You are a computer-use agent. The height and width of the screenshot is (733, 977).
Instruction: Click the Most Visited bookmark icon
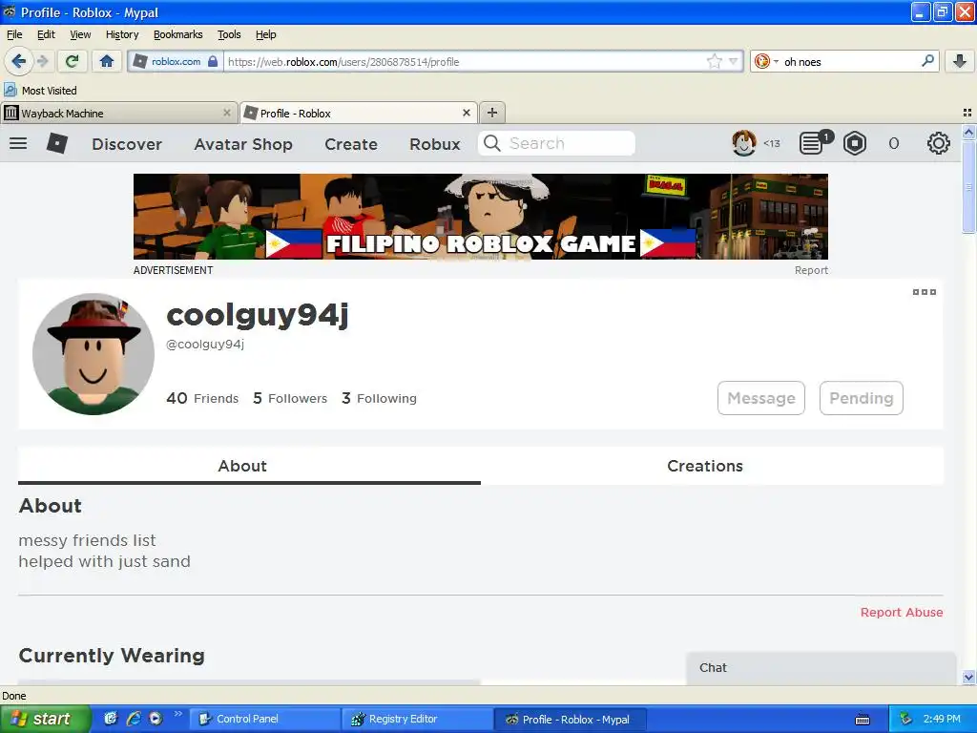[x=10, y=91]
